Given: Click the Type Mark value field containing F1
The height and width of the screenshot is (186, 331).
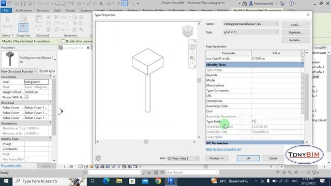Looking at the screenshot, I should coord(276,121).
